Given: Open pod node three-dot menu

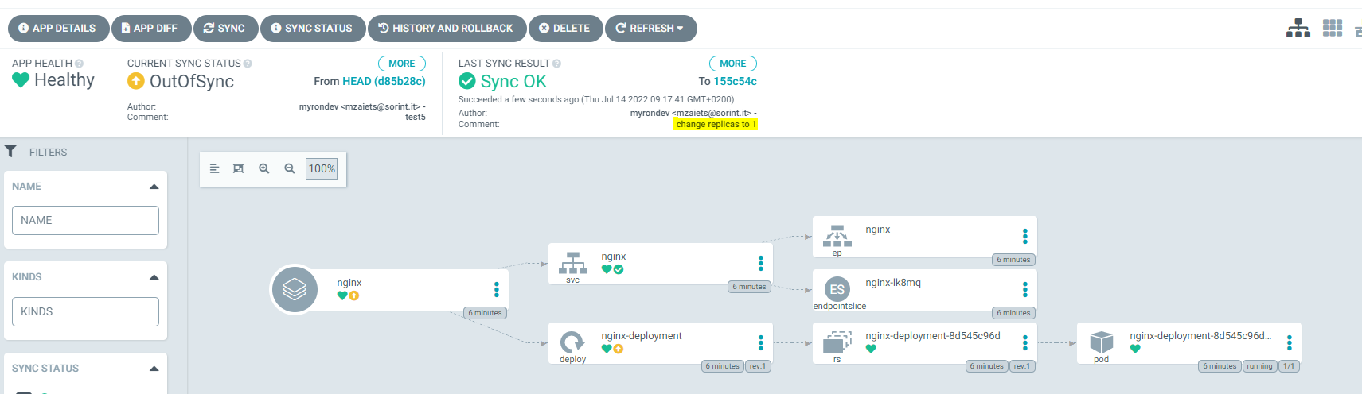Looking at the screenshot, I should 1290,342.
